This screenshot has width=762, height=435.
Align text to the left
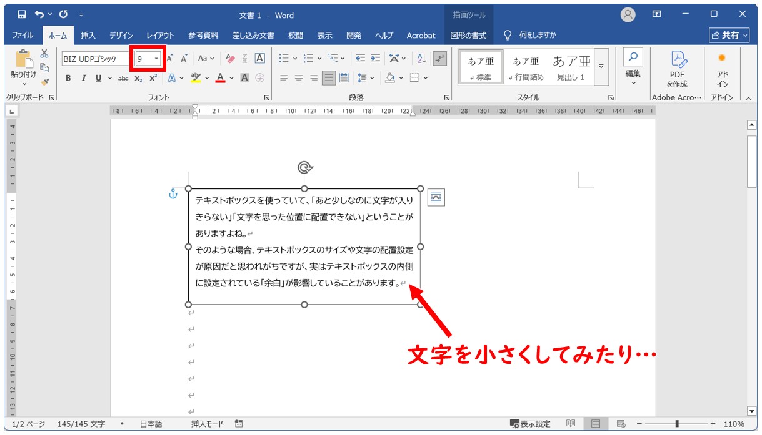point(284,78)
